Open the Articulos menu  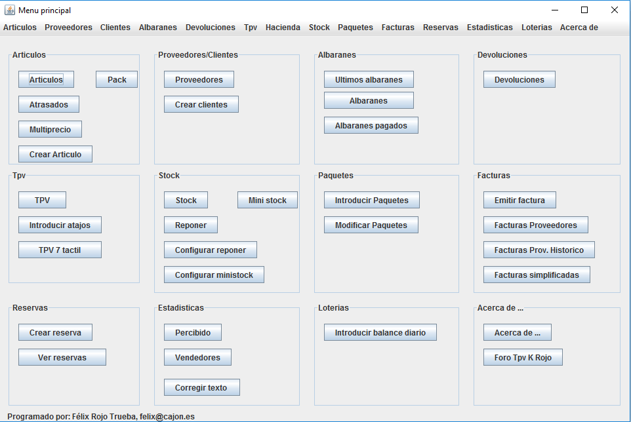[x=20, y=28]
